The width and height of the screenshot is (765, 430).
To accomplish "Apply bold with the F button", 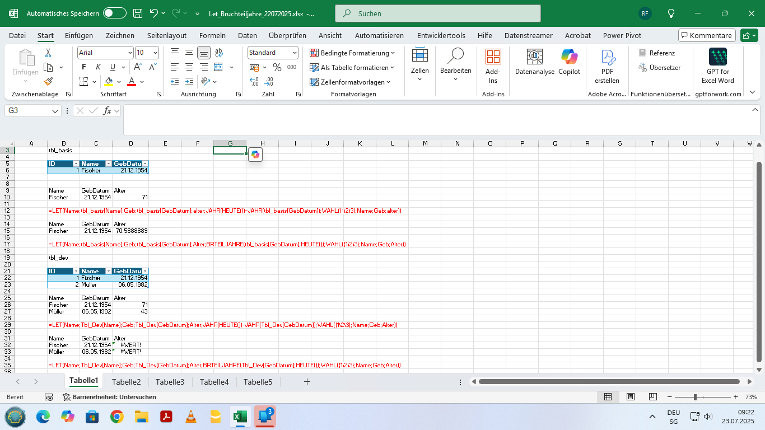I will [84, 67].
